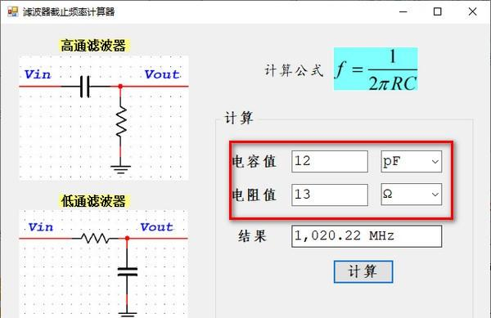Click the app icon in the title bar
The width and height of the screenshot is (491, 318).
tap(13, 12)
